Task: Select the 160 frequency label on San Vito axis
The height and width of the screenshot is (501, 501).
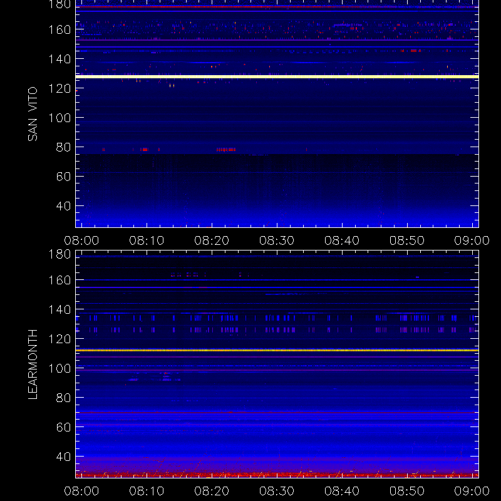Action: tap(59, 29)
